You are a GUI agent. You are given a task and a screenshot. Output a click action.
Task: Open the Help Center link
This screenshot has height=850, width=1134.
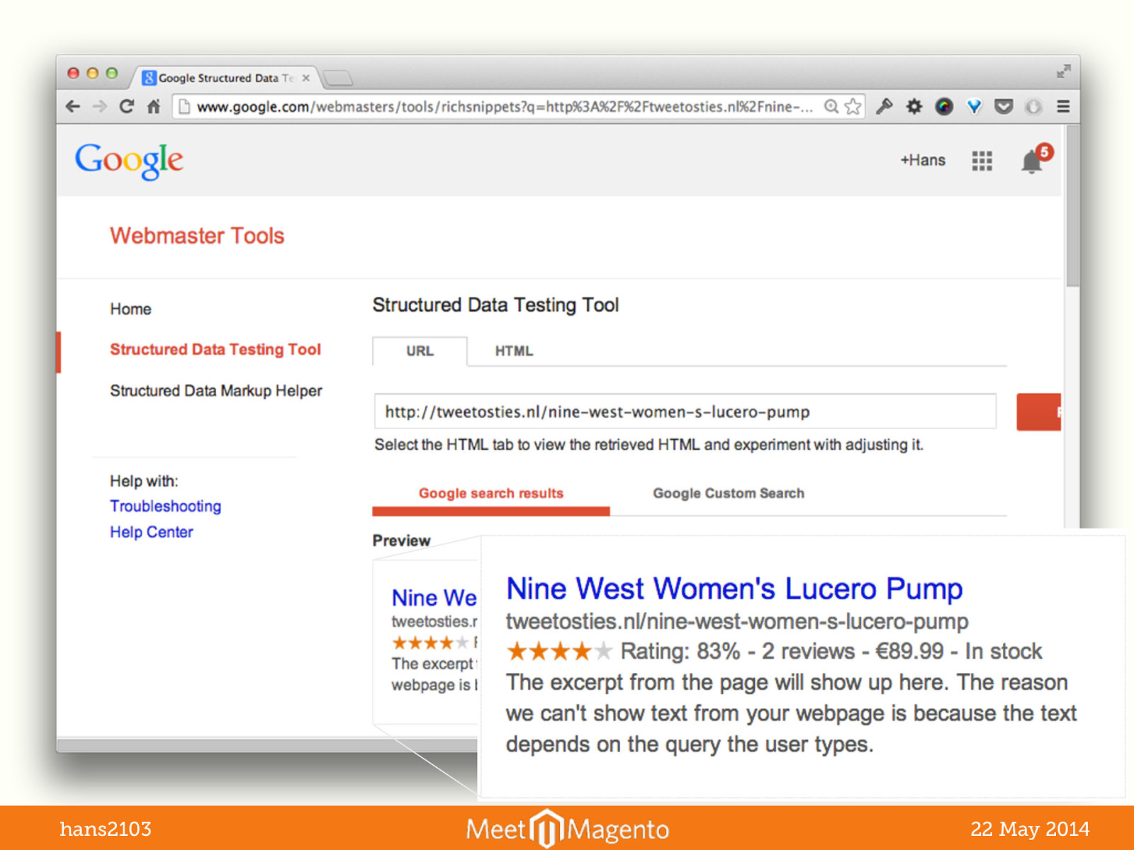(151, 532)
